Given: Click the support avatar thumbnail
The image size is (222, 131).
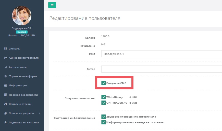Looking at the screenshot, I should click(x=22, y=16).
